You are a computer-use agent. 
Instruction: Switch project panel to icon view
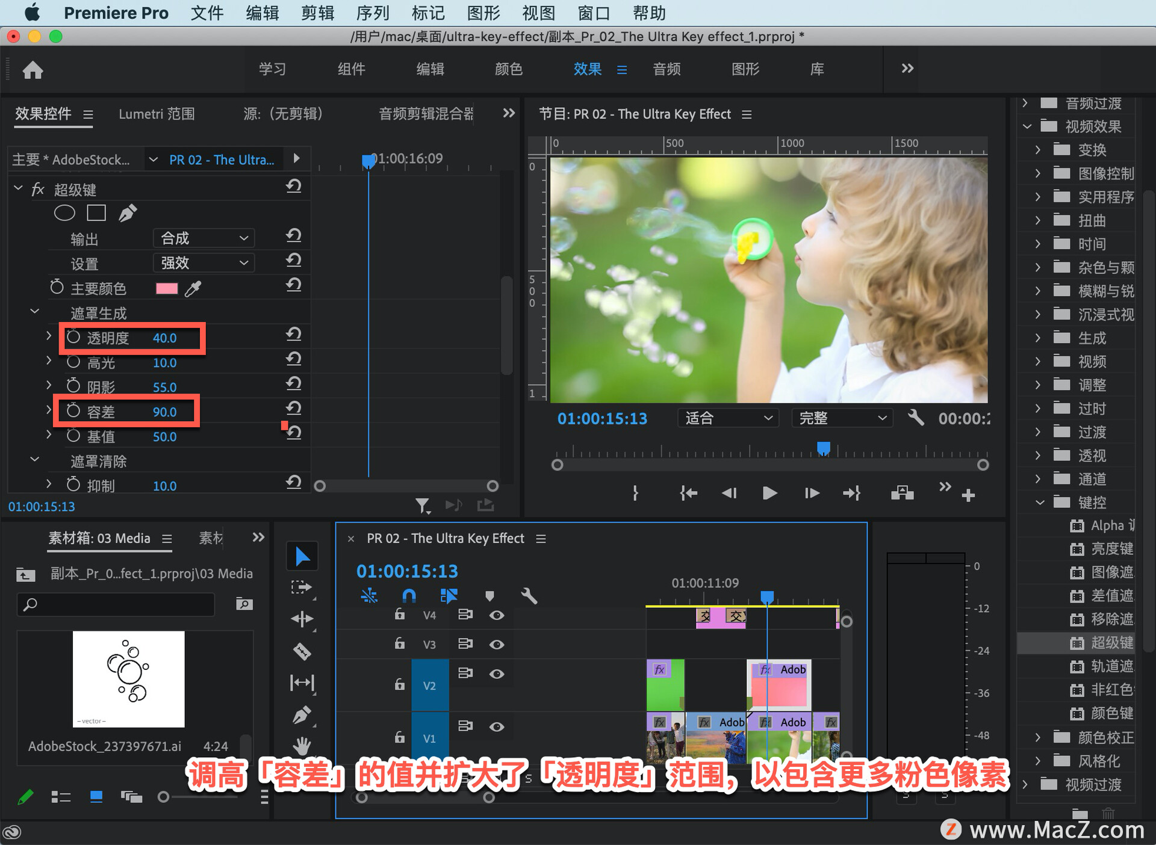(x=96, y=797)
